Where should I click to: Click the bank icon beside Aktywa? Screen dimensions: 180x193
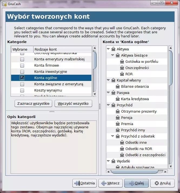click(x=113, y=49)
